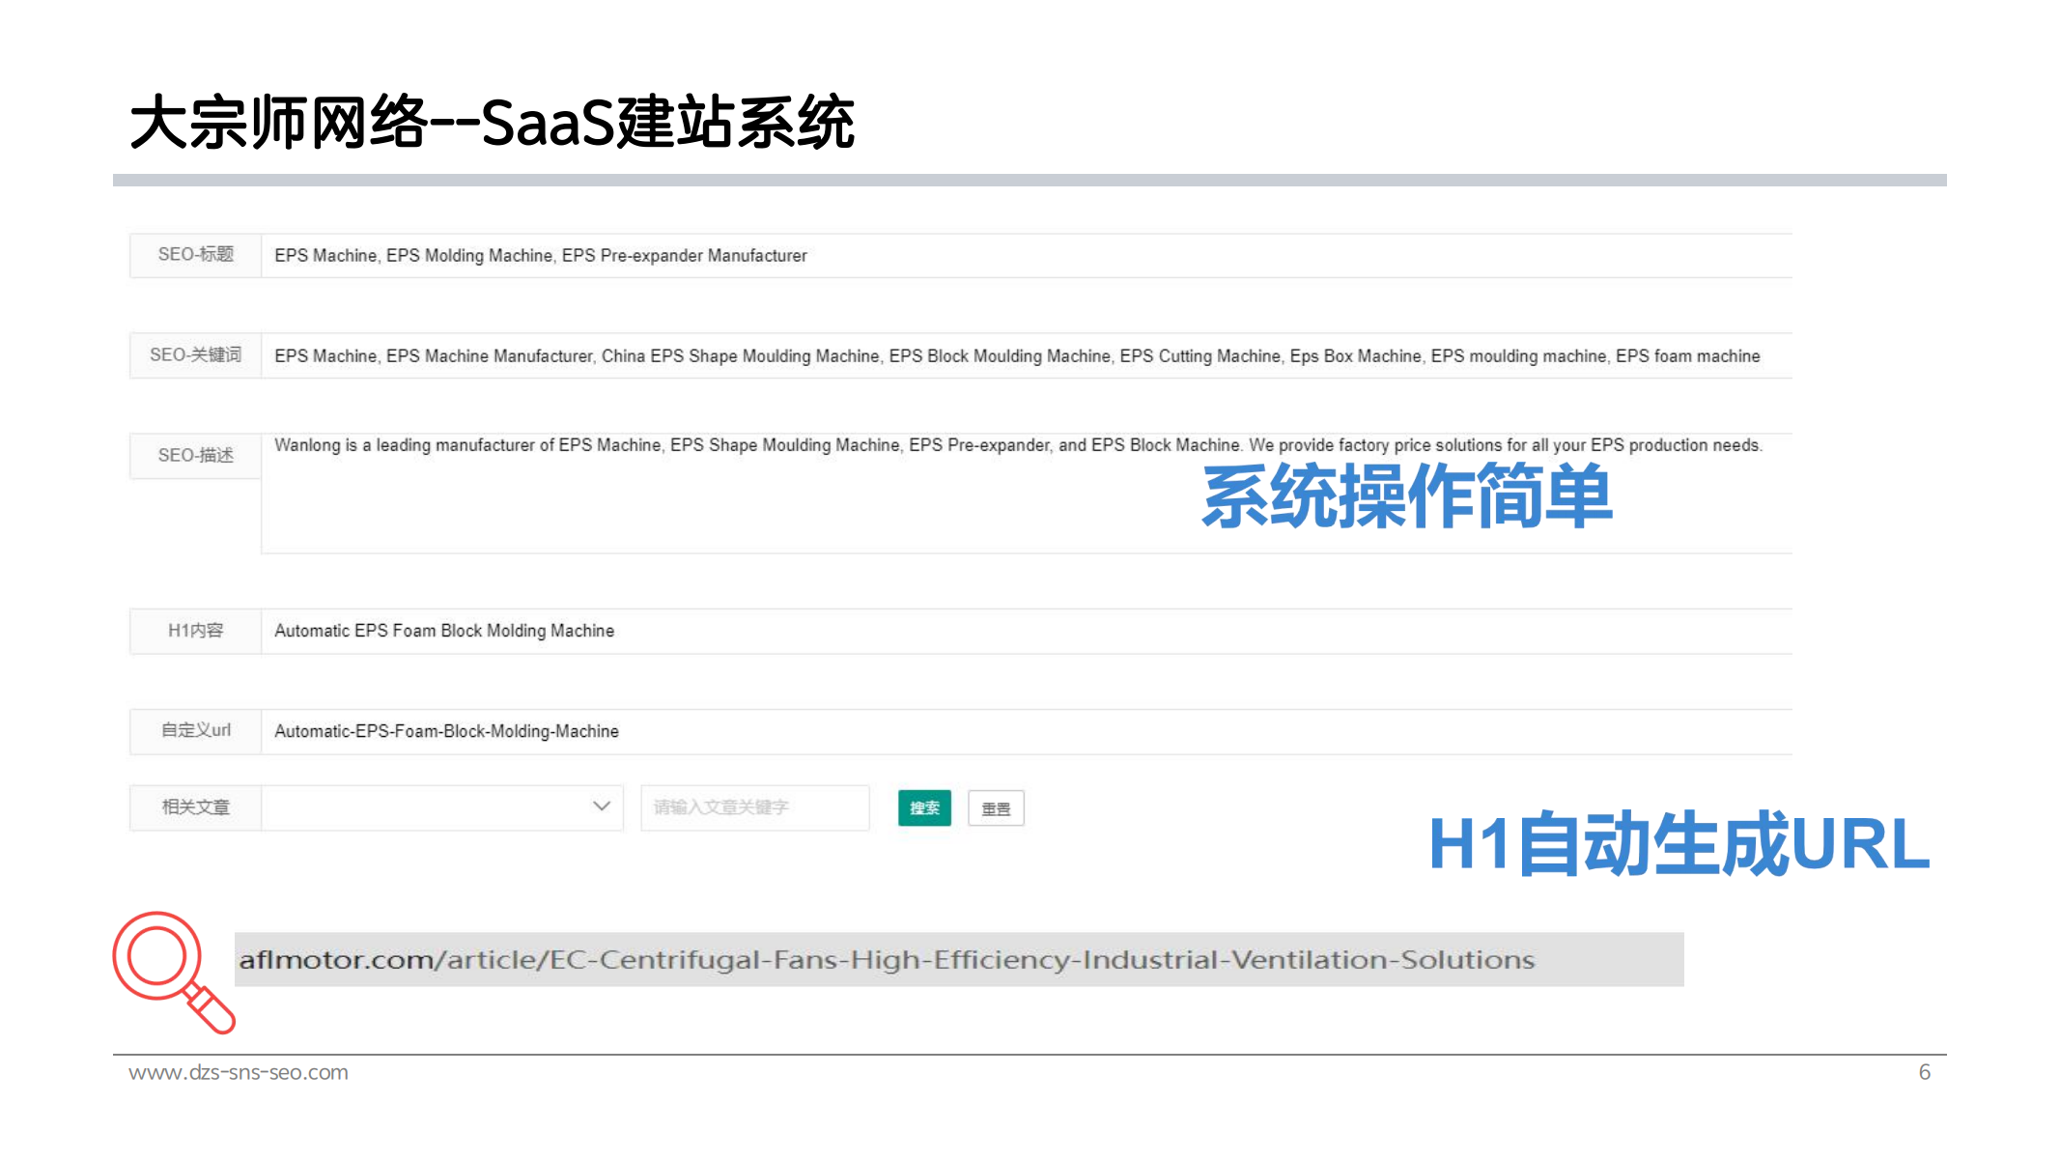The width and height of the screenshot is (2060, 1159).
Task: Click the SEO-描述 field label
Action: (196, 456)
